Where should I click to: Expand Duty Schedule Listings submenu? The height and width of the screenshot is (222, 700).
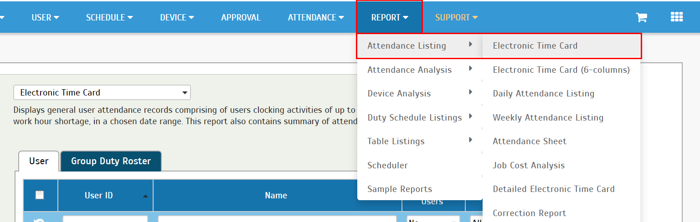(420, 117)
